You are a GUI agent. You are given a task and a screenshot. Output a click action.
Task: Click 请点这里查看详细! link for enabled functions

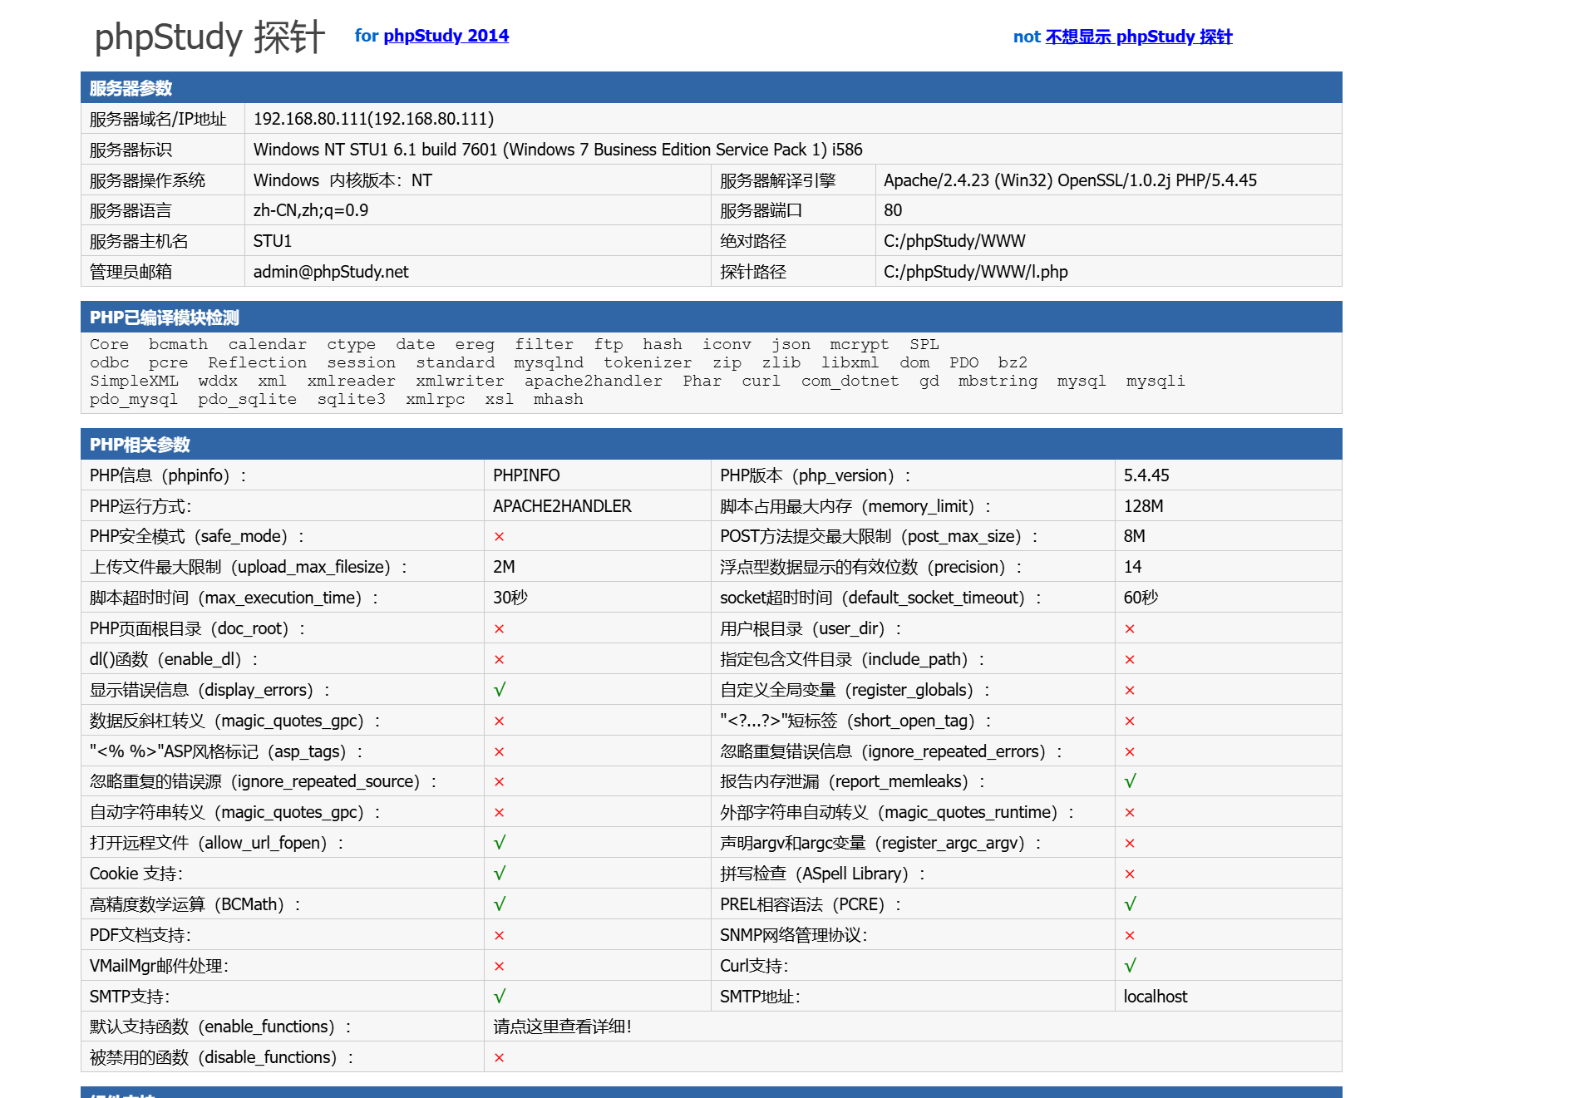(562, 1027)
